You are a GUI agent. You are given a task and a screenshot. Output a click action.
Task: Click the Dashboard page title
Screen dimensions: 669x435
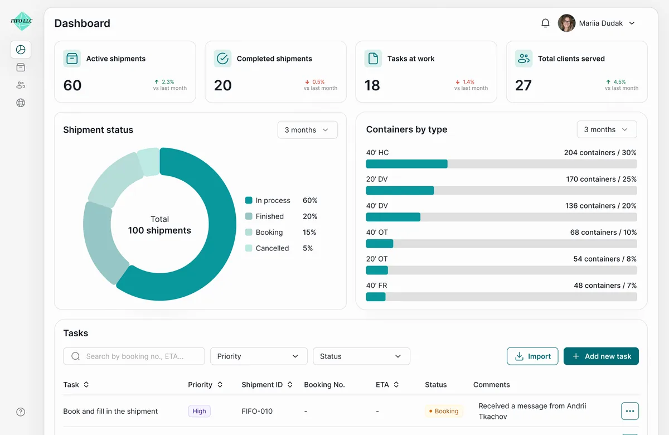coord(82,23)
